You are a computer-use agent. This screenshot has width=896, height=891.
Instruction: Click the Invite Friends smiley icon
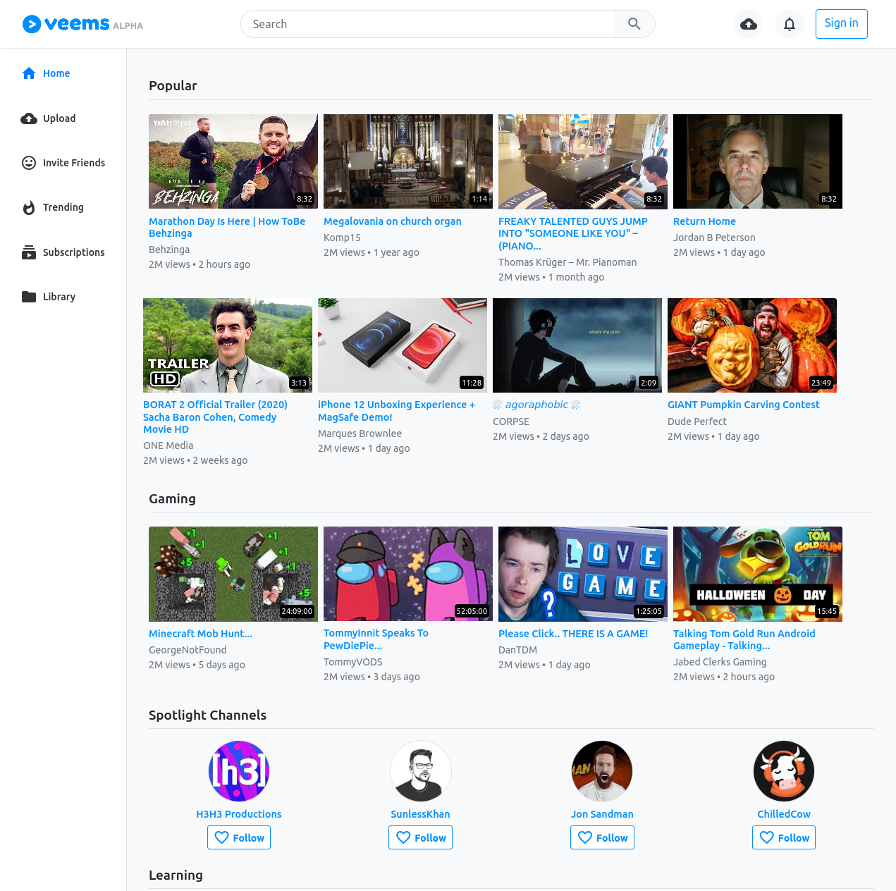pyautogui.click(x=29, y=163)
